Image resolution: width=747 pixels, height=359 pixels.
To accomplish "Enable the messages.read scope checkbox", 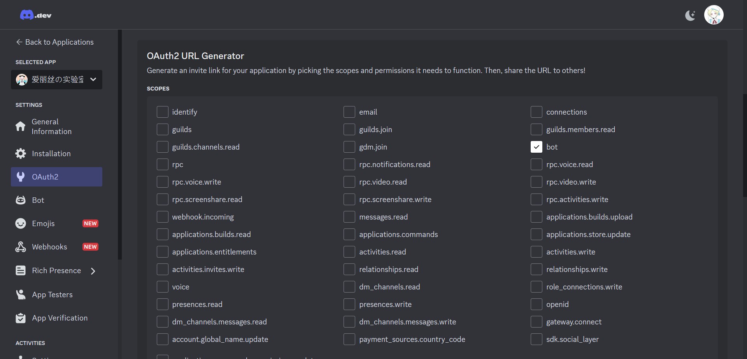I will click(x=349, y=217).
